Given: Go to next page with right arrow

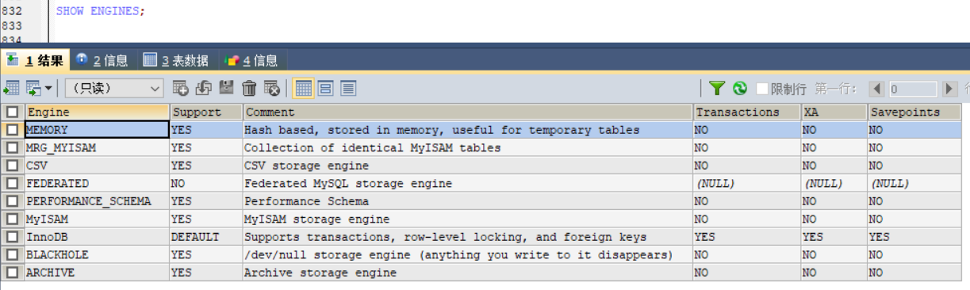Looking at the screenshot, I should [950, 89].
